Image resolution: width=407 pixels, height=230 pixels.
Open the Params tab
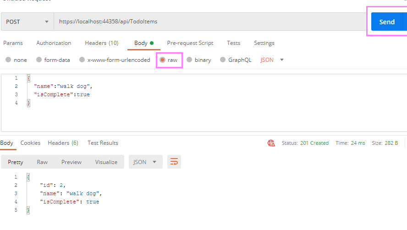(x=13, y=43)
